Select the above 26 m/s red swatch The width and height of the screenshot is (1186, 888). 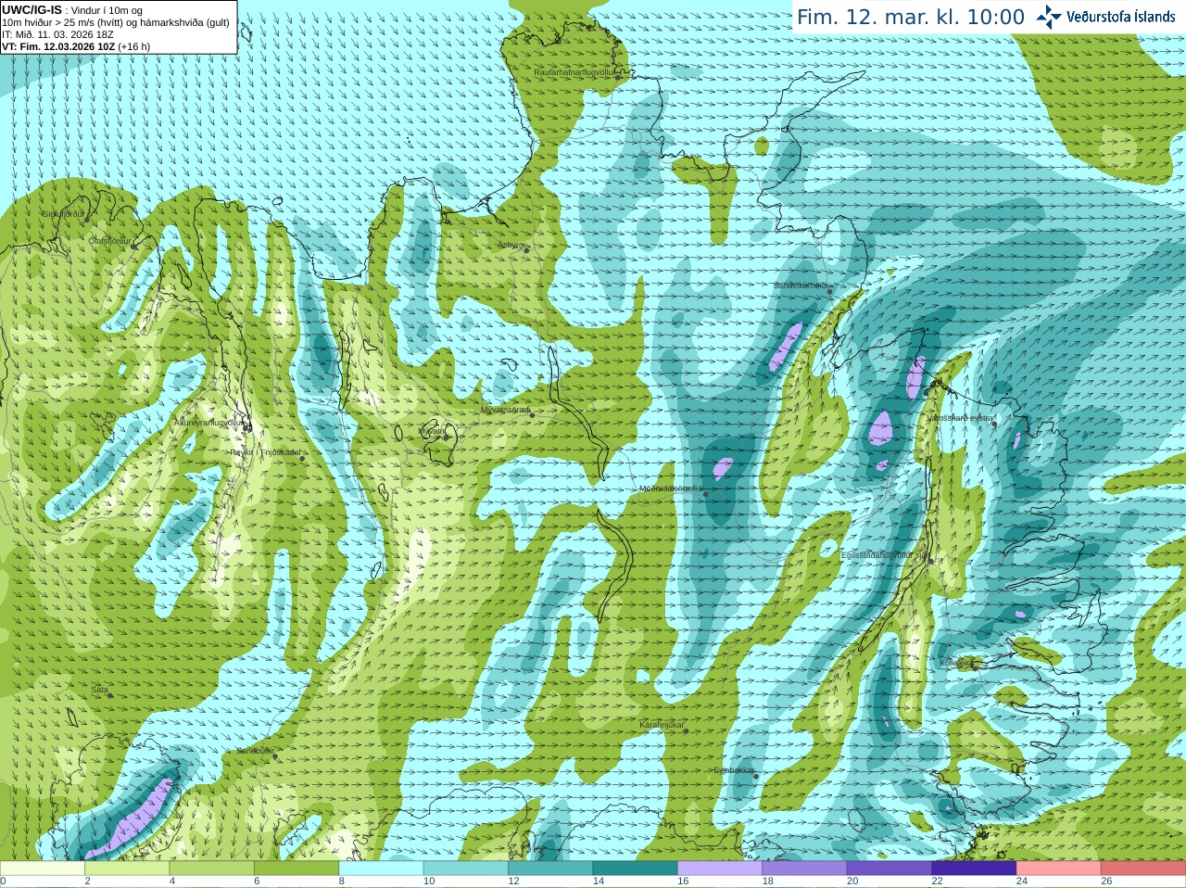pyautogui.click(x=1143, y=869)
